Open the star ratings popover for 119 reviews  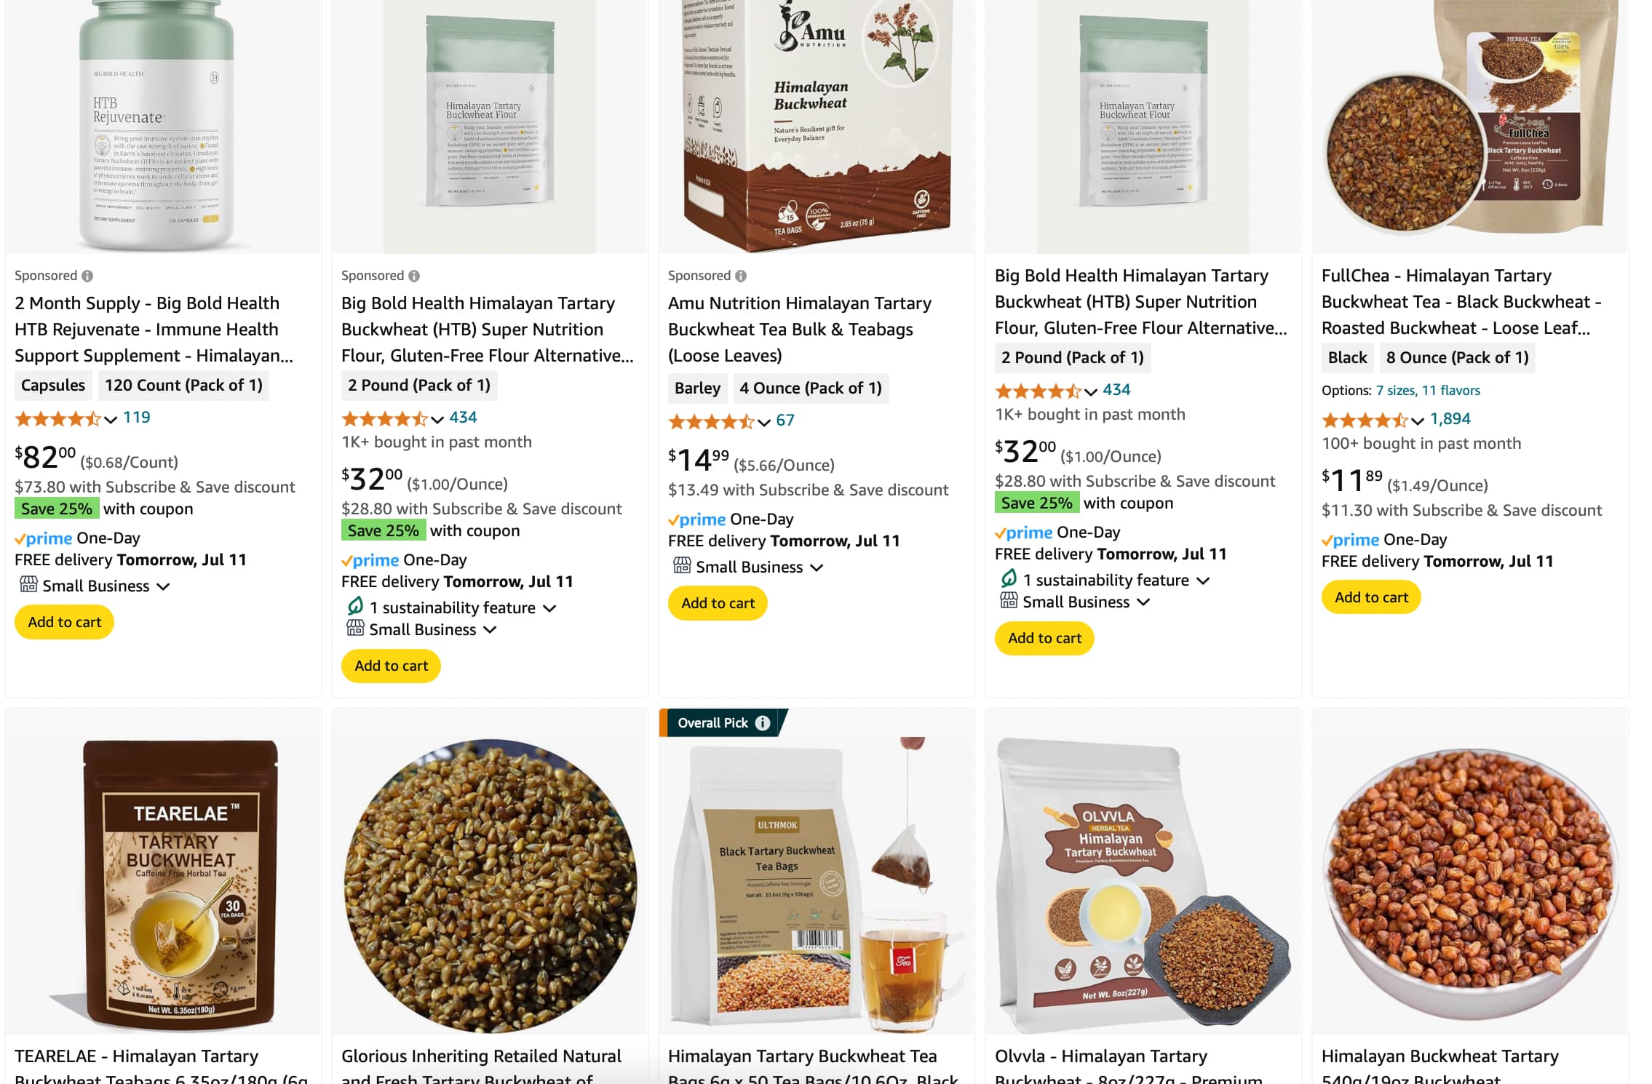point(110,419)
